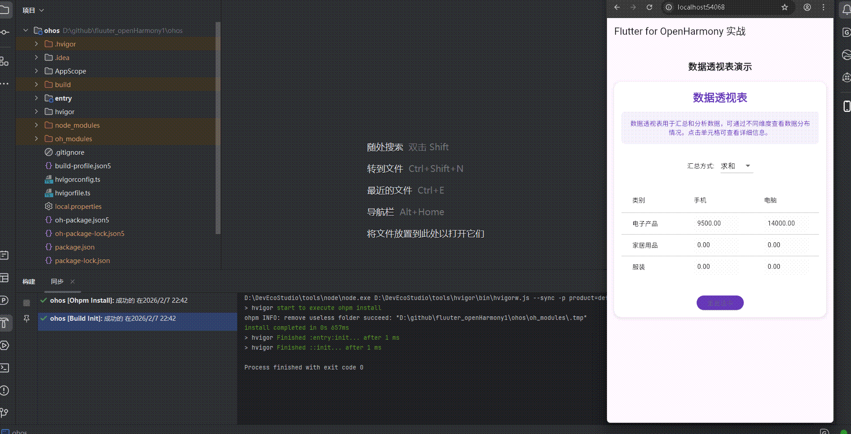Expand the .idea folder
Viewport: 851px width, 434px height.
pos(37,57)
